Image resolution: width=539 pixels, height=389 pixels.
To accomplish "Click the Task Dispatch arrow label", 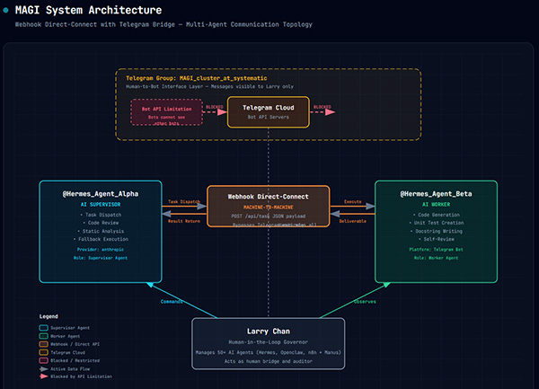I will (x=184, y=202).
